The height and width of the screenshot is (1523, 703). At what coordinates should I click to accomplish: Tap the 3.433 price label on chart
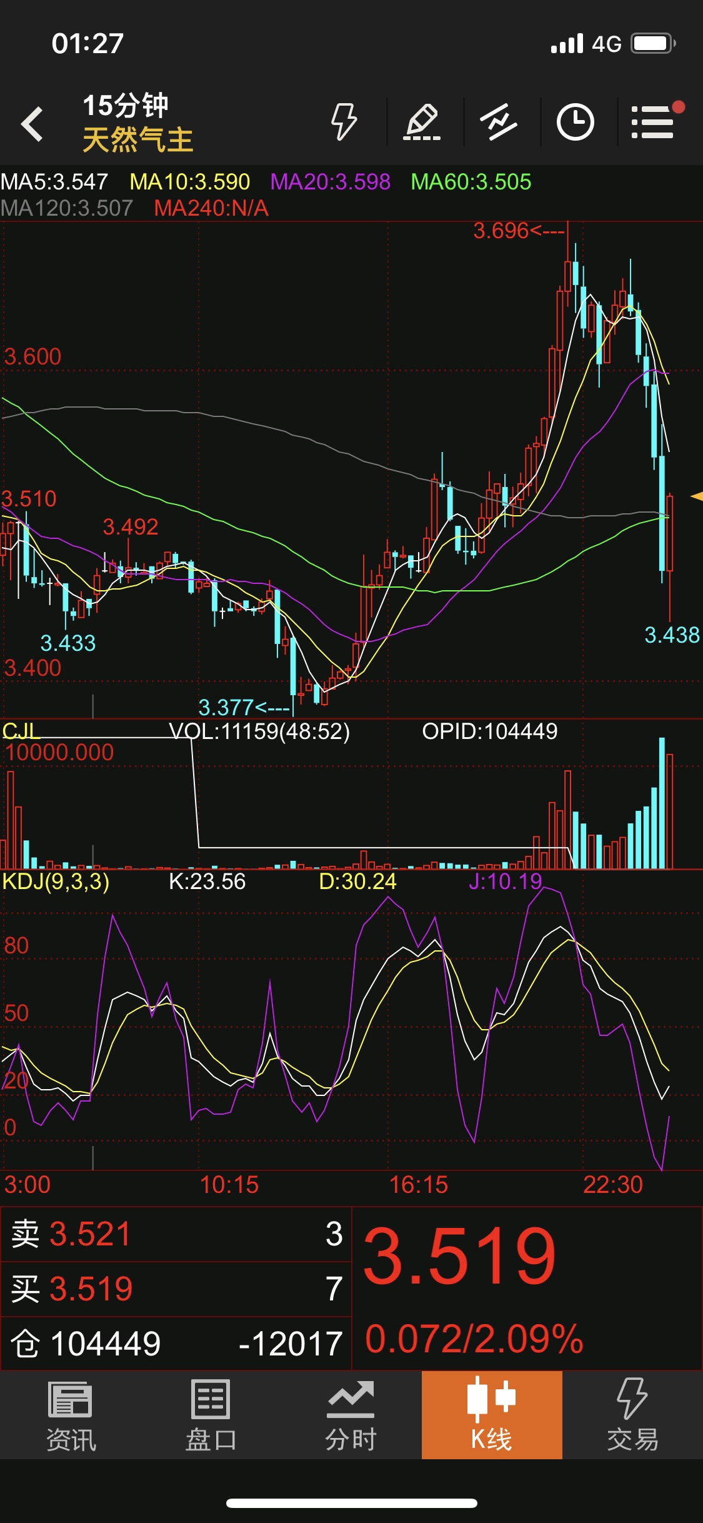click(68, 643)
